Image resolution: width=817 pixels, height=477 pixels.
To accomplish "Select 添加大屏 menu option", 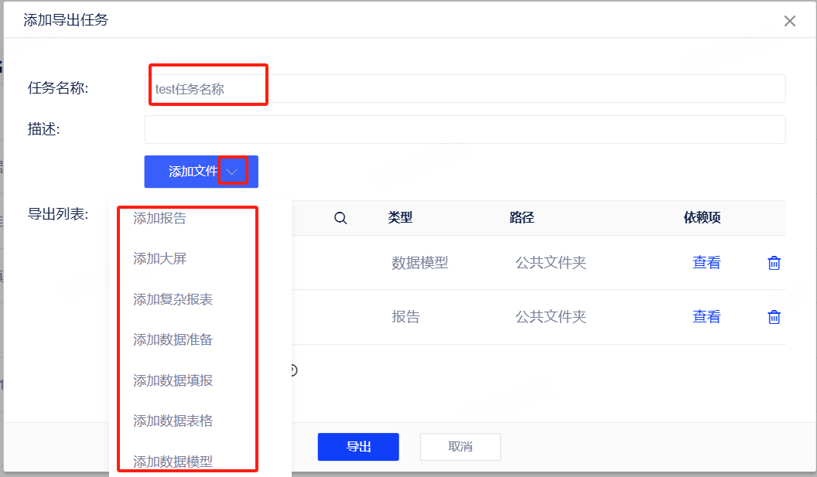I will (x=160, y=259).
